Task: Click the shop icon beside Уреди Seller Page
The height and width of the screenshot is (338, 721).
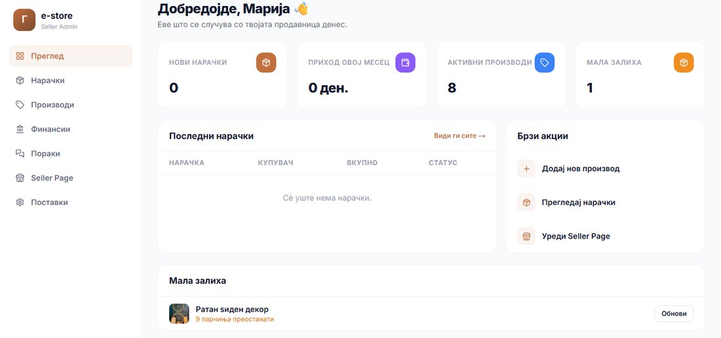Action: pos(526,236)
